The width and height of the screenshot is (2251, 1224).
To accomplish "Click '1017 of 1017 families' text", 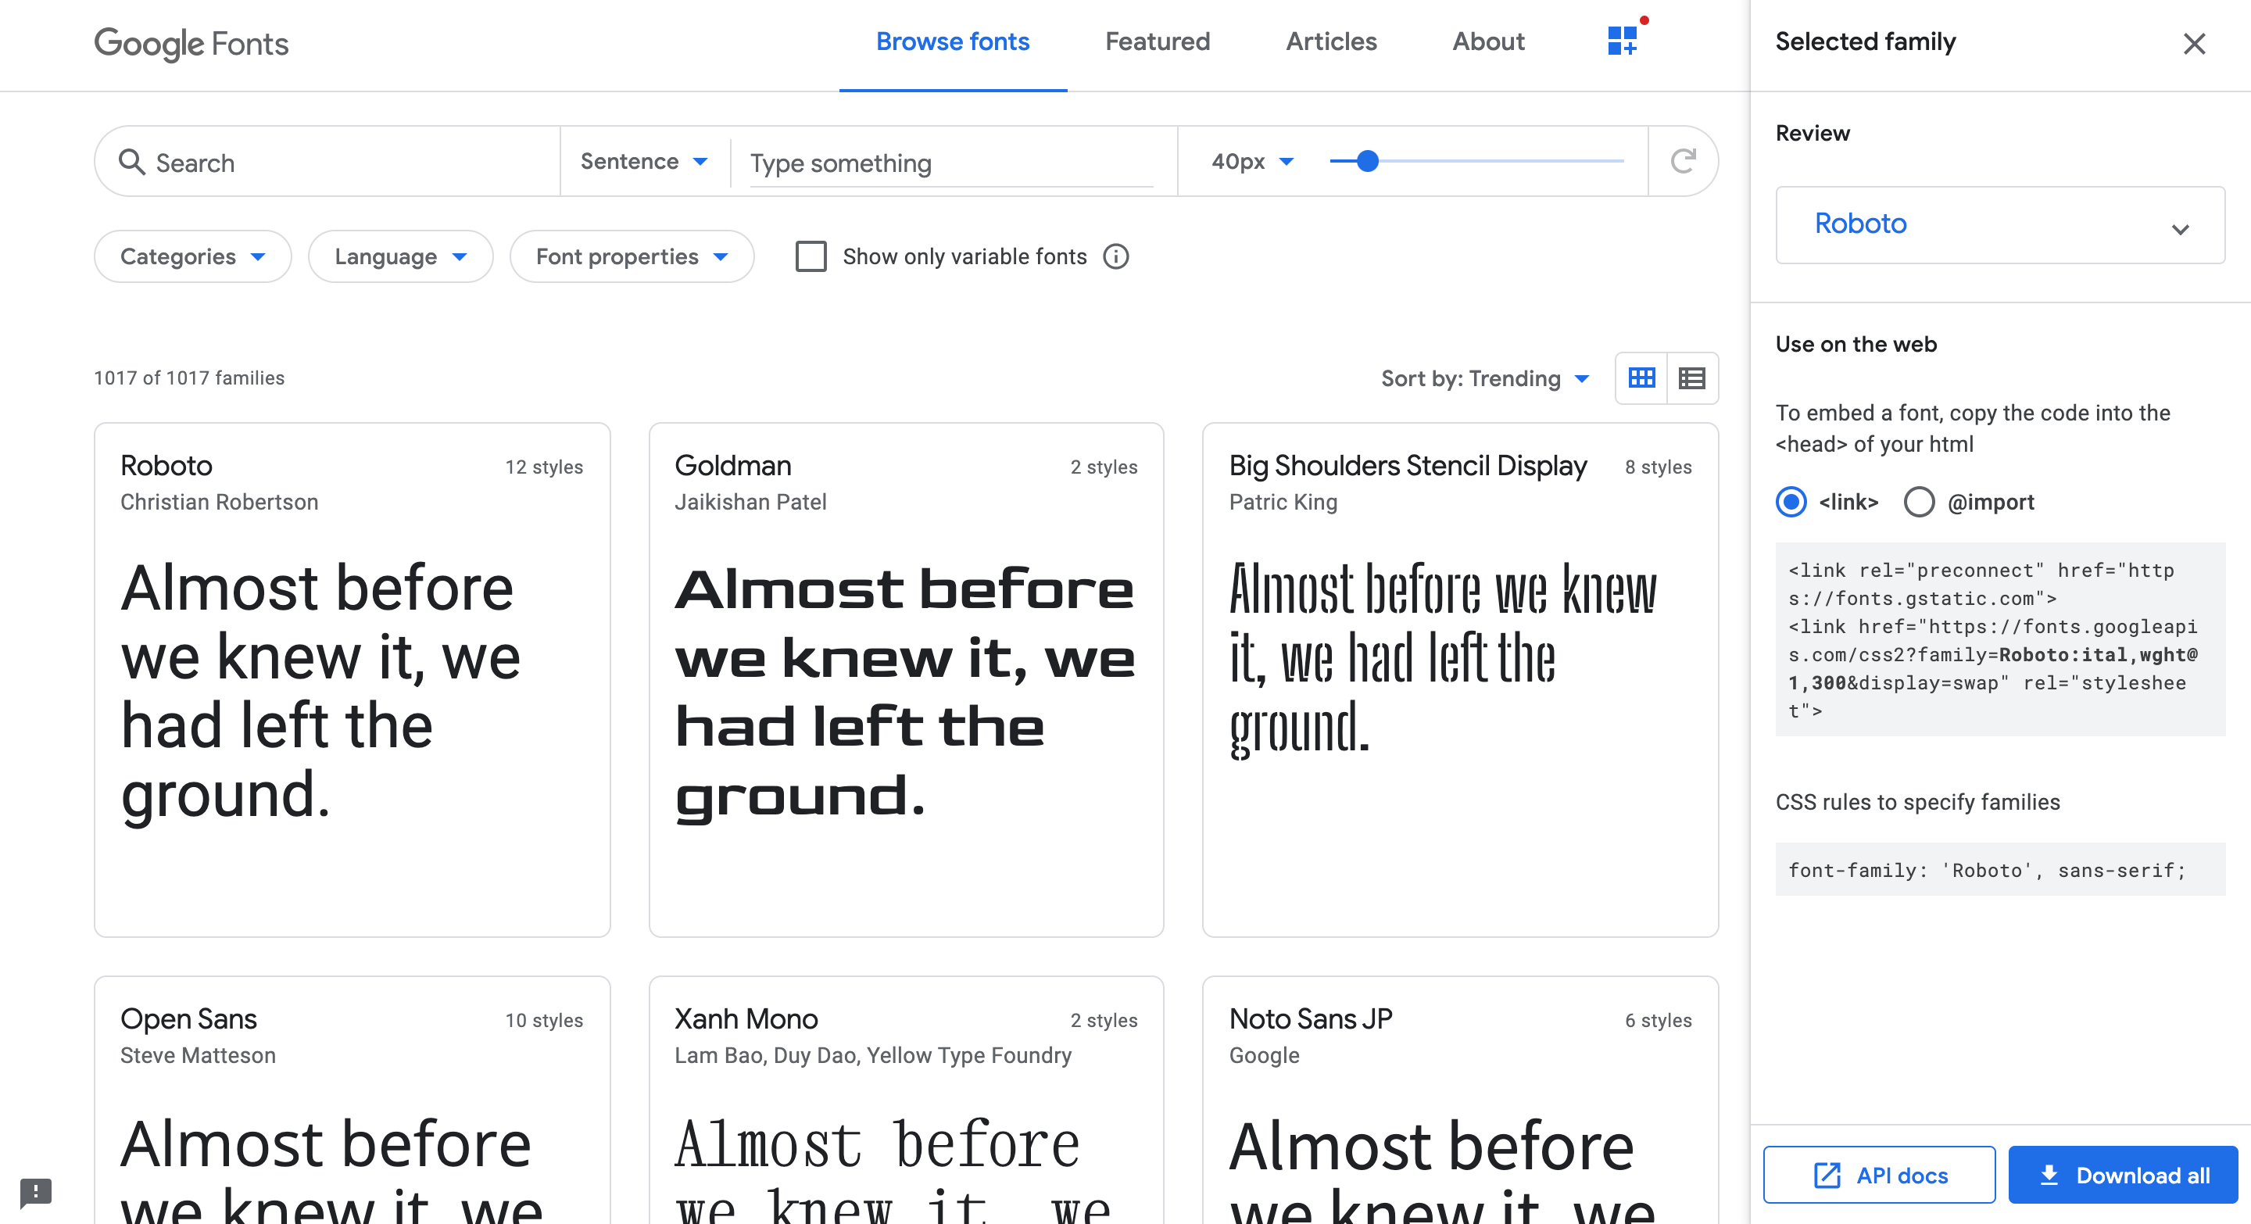I will 190,378.
